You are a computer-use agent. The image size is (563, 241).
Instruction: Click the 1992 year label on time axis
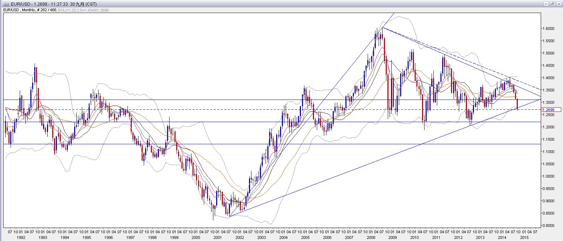(21, 237)
